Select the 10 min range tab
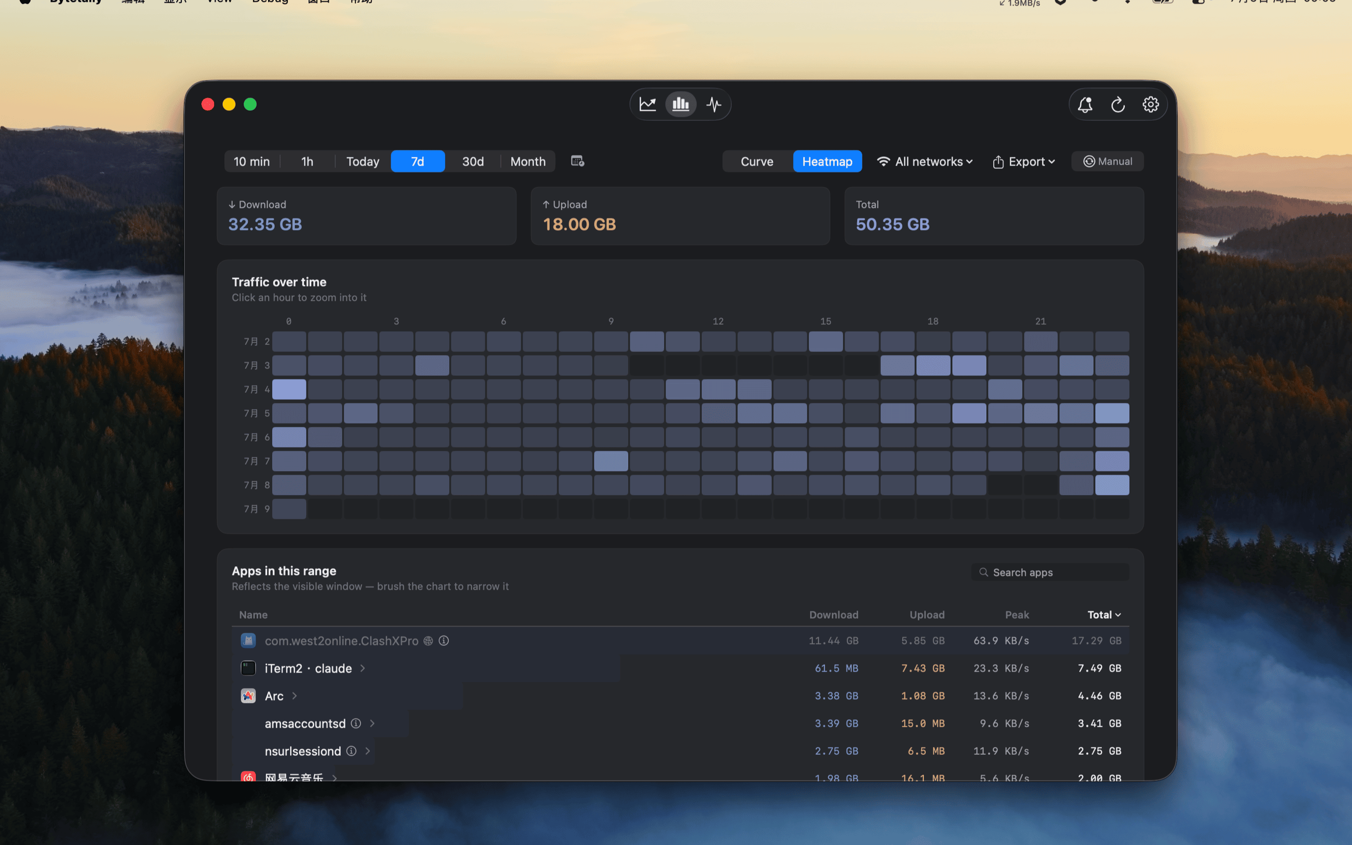Screen dimensions: 1352x845 (x=252, y=161)
